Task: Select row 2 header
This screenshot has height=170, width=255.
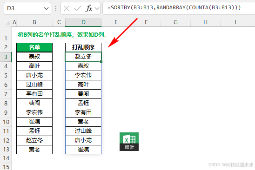Action: pos(6,47)
